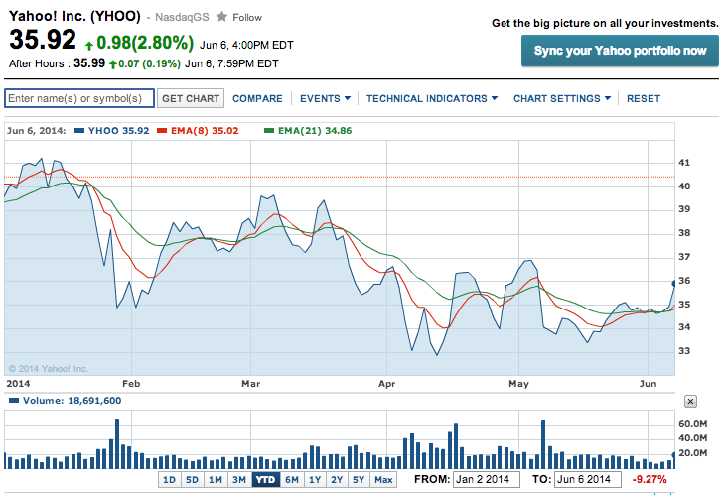Click the Mar label on time axis
The width and height of the screenshot is (722, 495).
pos(251,384)
